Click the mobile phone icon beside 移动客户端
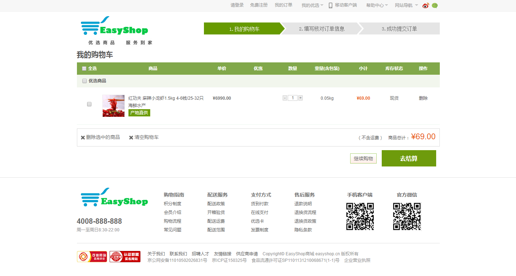Viewport: 516px width, 276px height. tap(331, 5)
